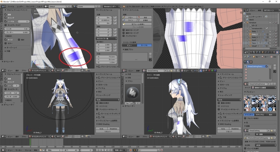Screen dimensions: 280x152
Task: Open the texture properties tab icon
Action: click(x=277, y=52)
